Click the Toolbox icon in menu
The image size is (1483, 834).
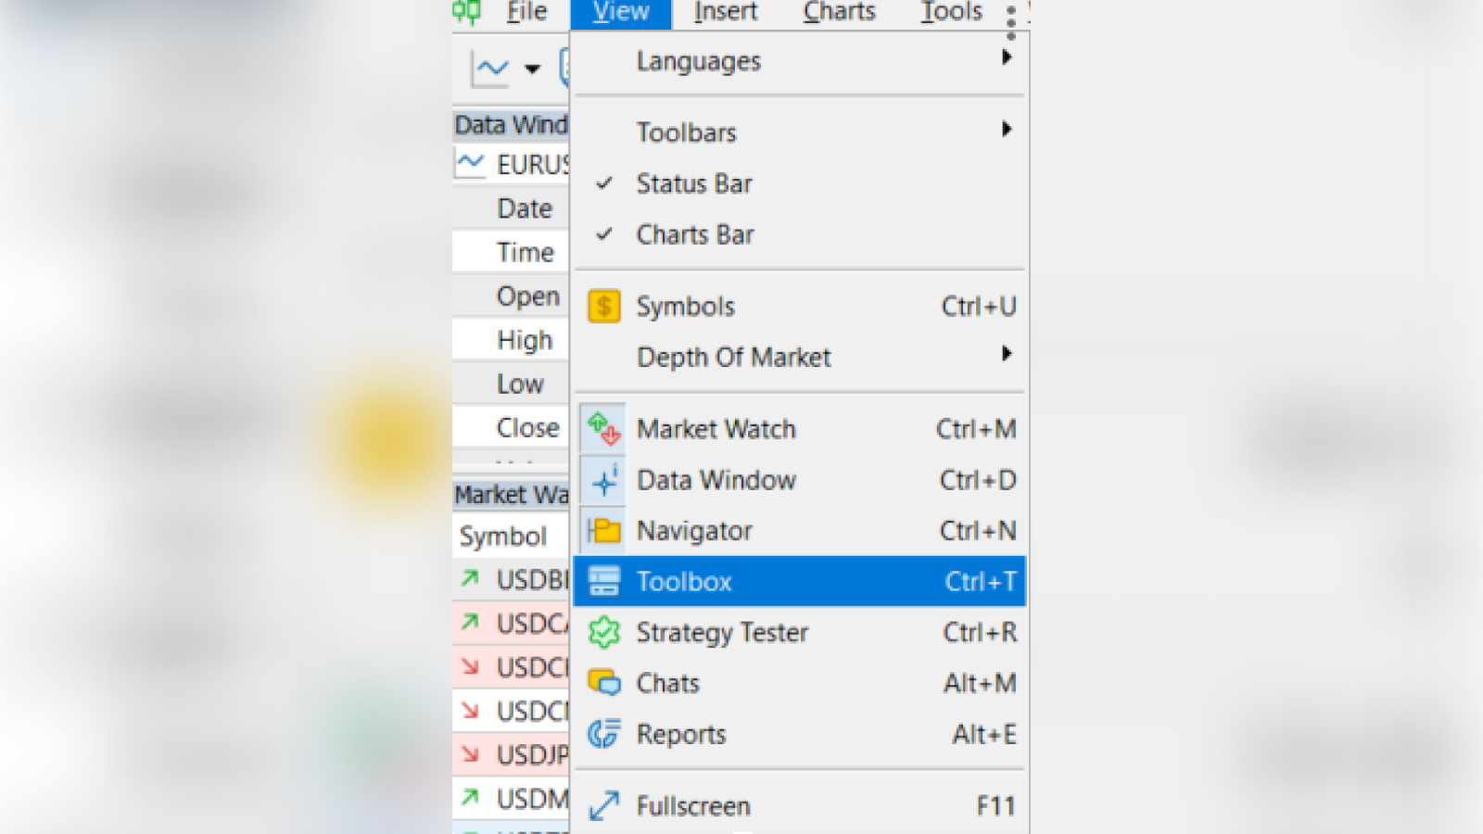click(x=604, y=581)
